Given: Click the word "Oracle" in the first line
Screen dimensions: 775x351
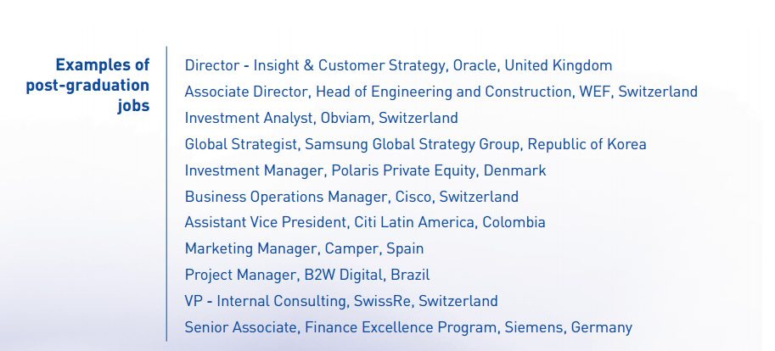Looking at the screenshot, I should (476, 65).
